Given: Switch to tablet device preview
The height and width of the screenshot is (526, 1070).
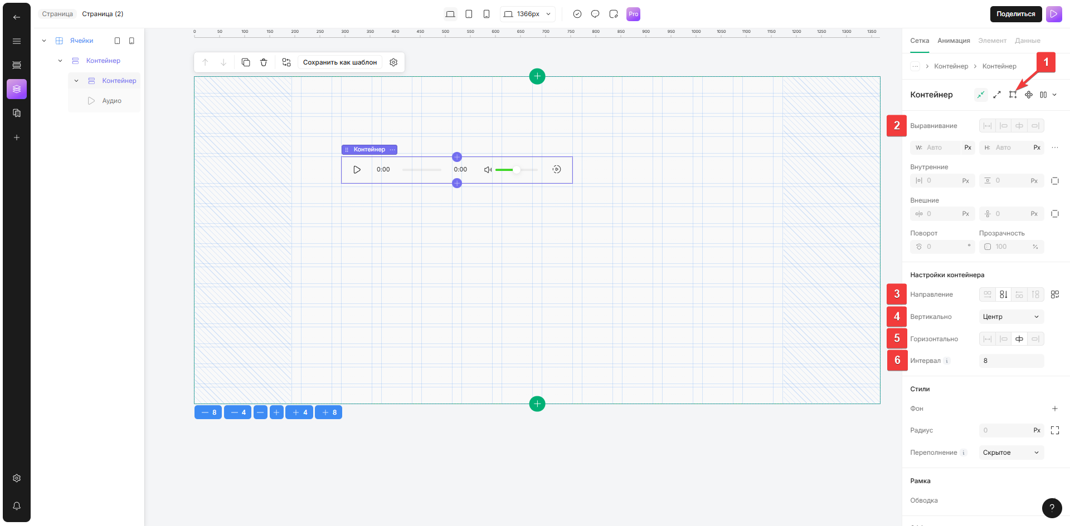Looking at the screenshot, I should (469, 14).
